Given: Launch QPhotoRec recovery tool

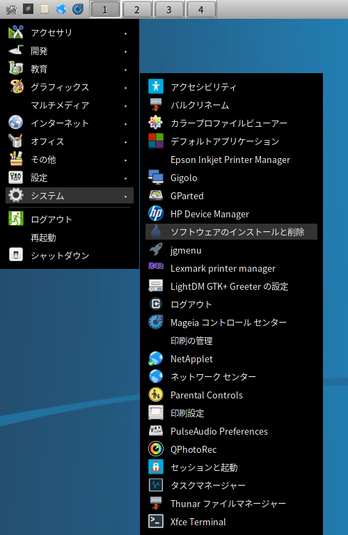Looking at the screenshot, I should coord(231,449).
